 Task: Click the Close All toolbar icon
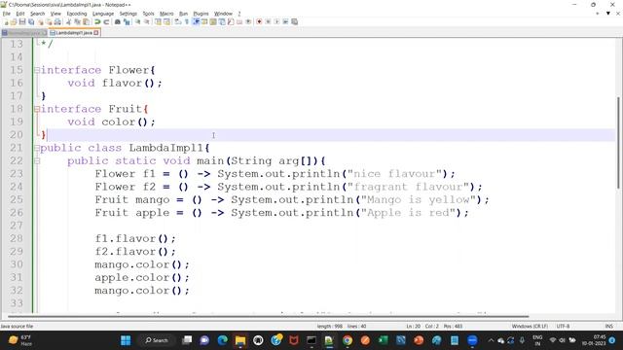pyautogui.click(x=49, y=21)
